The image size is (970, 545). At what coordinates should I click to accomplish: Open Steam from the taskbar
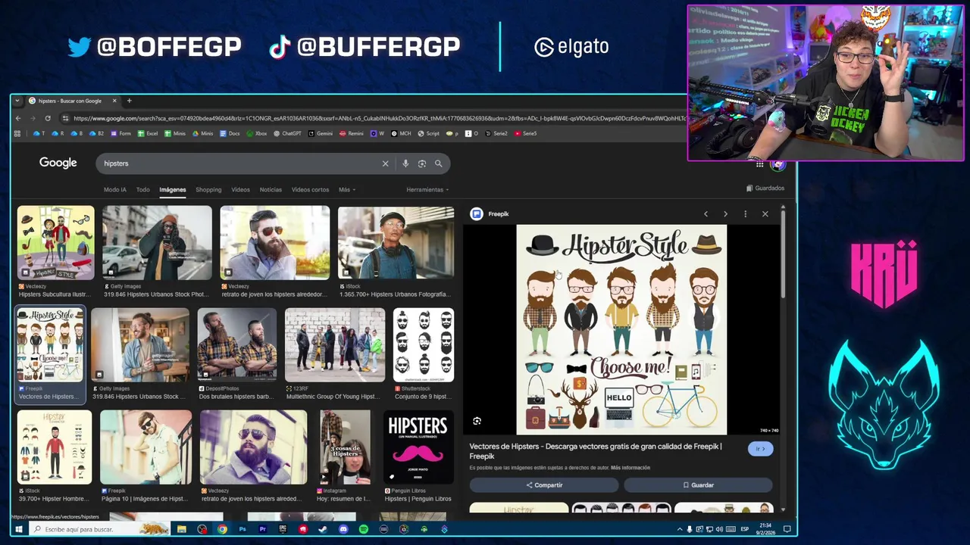(x=323, y=529)
